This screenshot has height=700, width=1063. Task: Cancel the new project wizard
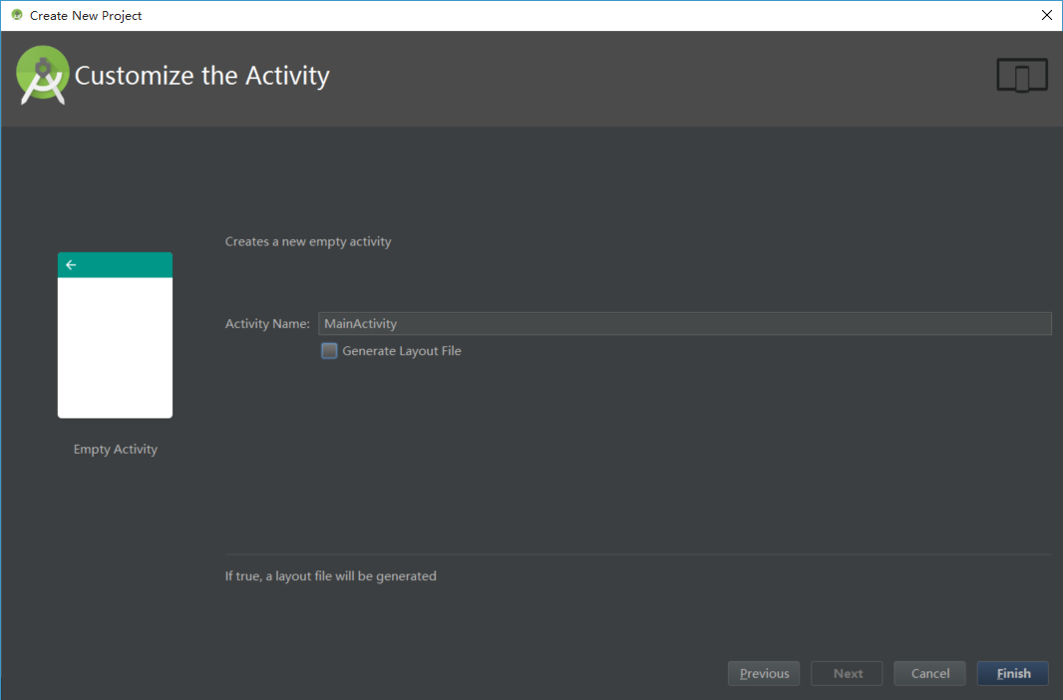929,673
